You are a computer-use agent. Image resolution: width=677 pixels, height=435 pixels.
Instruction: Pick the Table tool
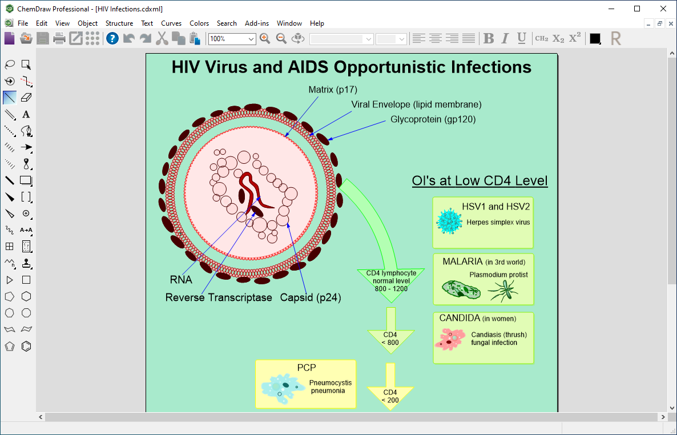(10, 247)
